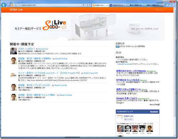The width and height of the screenshot is (178, 139).
Task: Click the Facebook いいね like button
Action: (x=129, y=119)
